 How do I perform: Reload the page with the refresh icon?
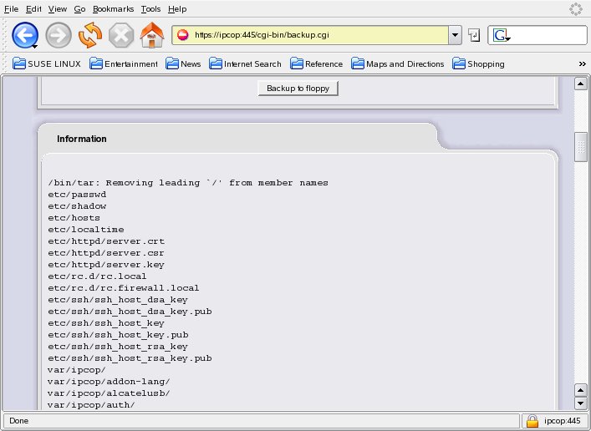click(89, 35)
